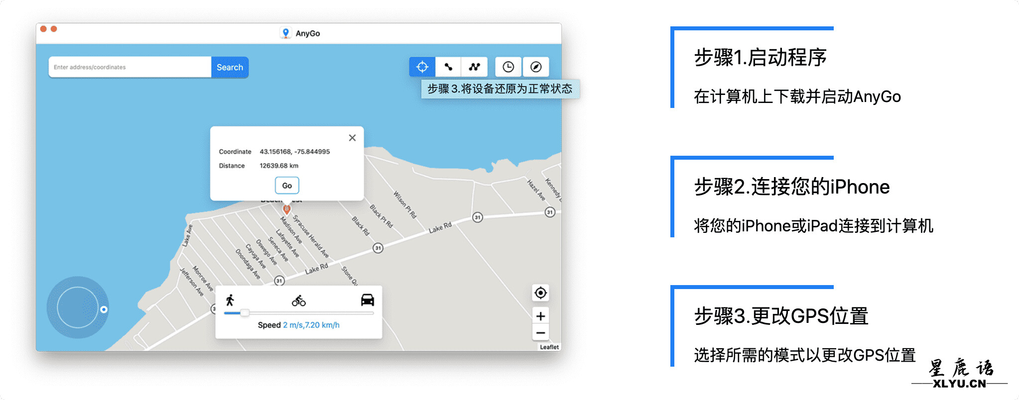
Task: Click the text 在计算机上下载并启动AnyGo
Action: [x=797, y=97]
